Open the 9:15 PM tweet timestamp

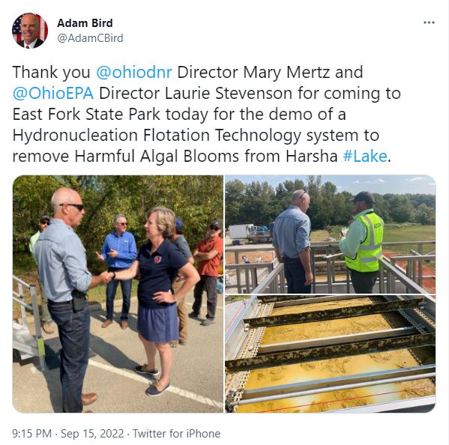coord(31,434)
